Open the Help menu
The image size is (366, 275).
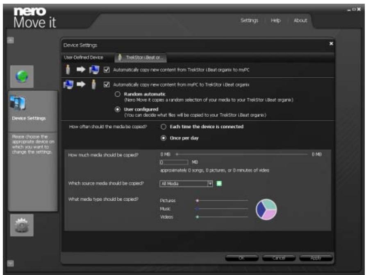coord(276,21)
